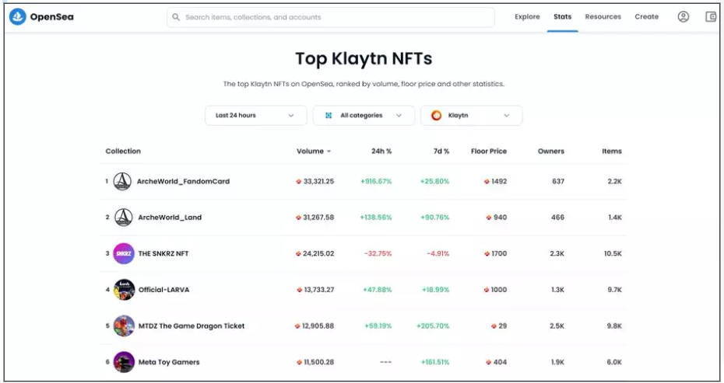Open ArcheWorld_FandomCard collection avatar
This screenshot has height=383, width=724.
click(x=122, y=182)
